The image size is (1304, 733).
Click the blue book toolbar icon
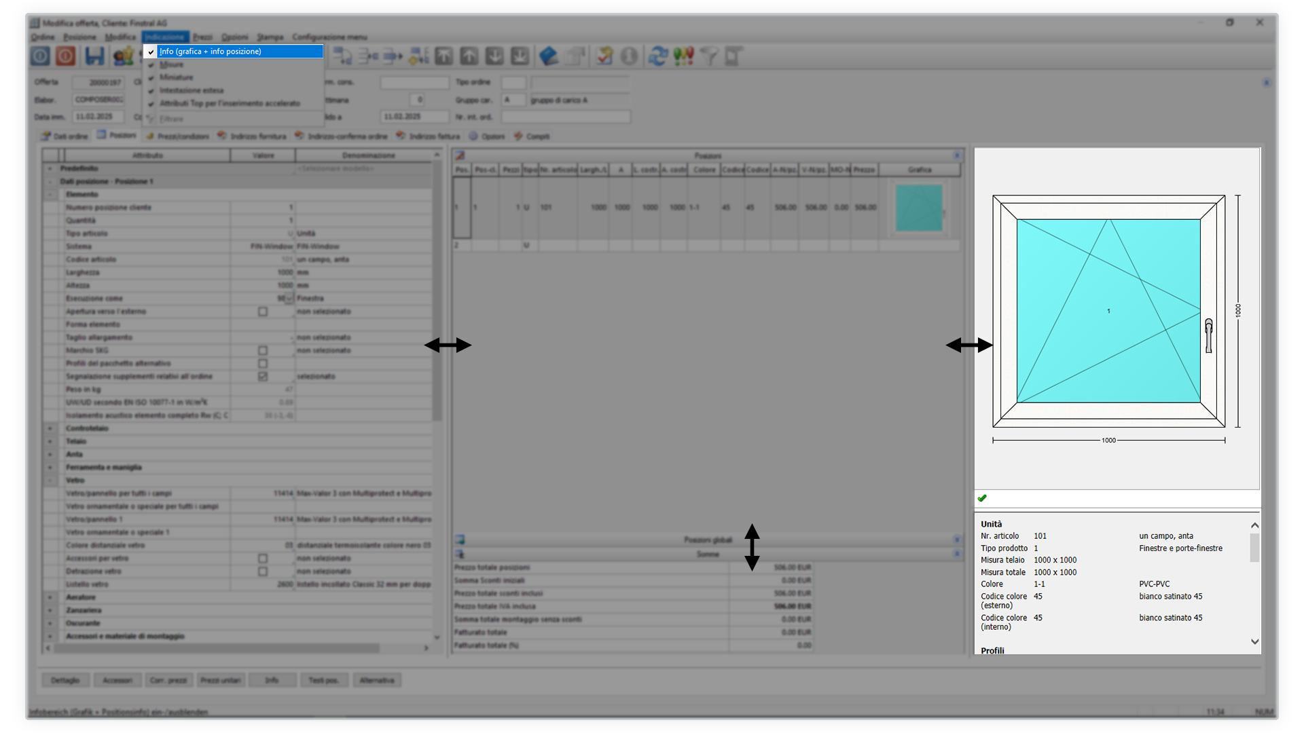pyautogui.click(x=549, y=56)
